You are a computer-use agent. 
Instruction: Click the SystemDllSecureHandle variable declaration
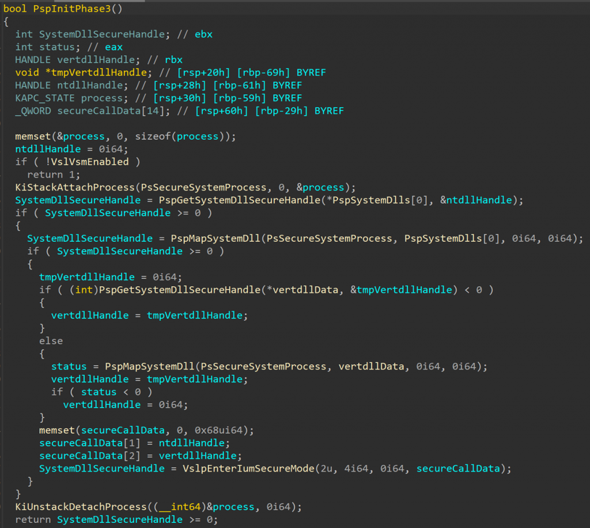point(72,34)
